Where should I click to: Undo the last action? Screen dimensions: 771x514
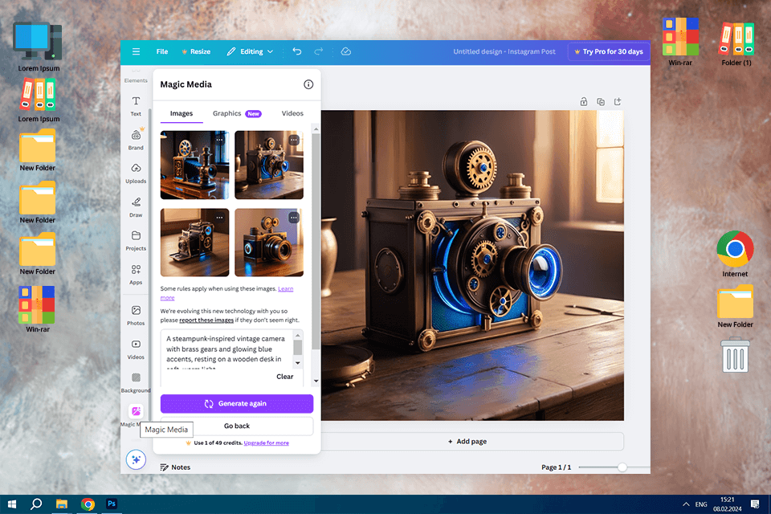[297, 51]
